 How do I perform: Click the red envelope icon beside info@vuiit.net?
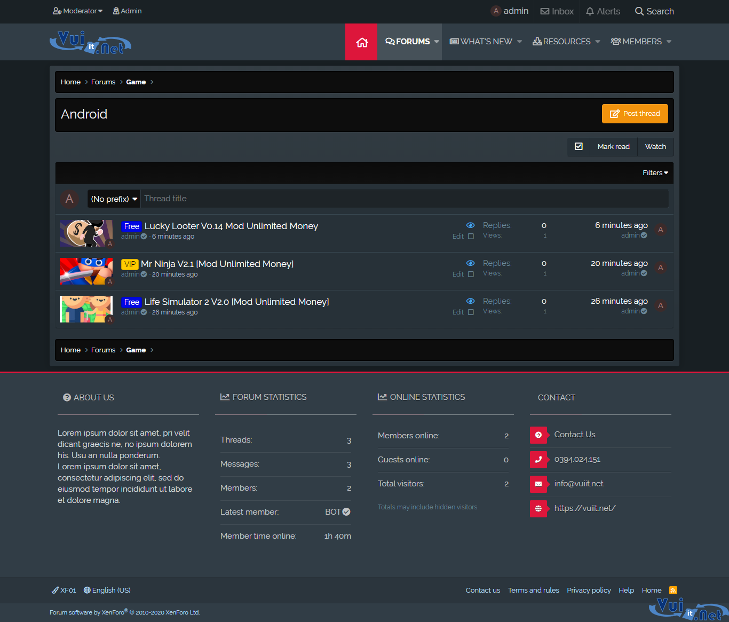pos(538,484)
